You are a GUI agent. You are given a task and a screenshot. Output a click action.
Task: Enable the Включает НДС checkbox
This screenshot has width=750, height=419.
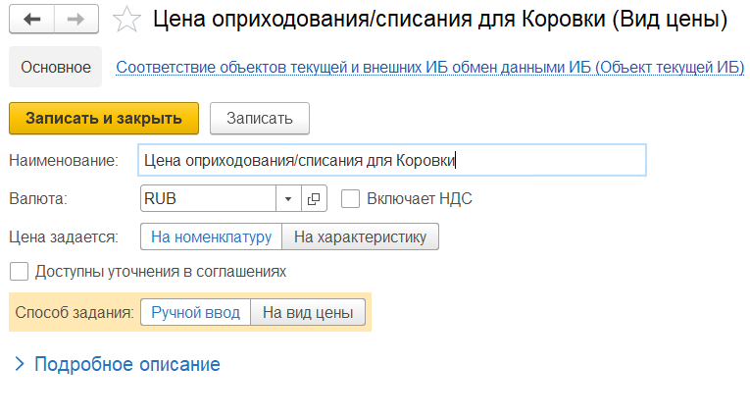click(x=350, y=199)
